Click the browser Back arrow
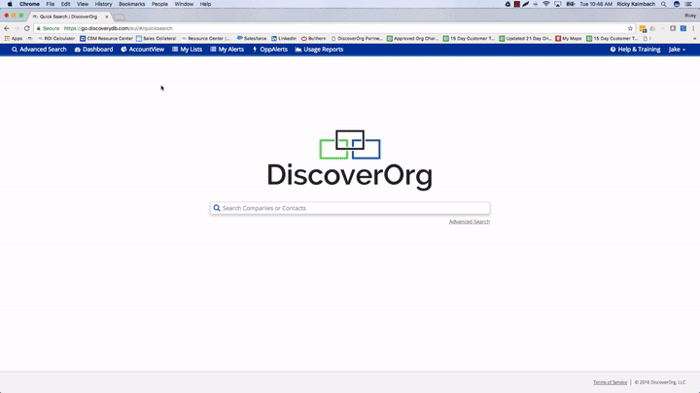Screen dimensions: 700x393 (x=7, y=28)
